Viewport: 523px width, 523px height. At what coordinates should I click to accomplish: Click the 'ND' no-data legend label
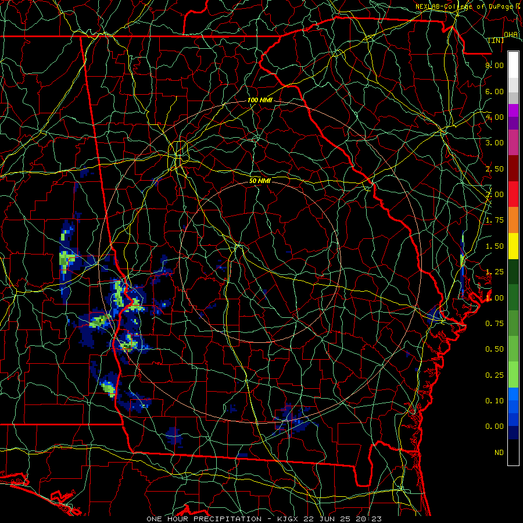(x=499, y=453)
